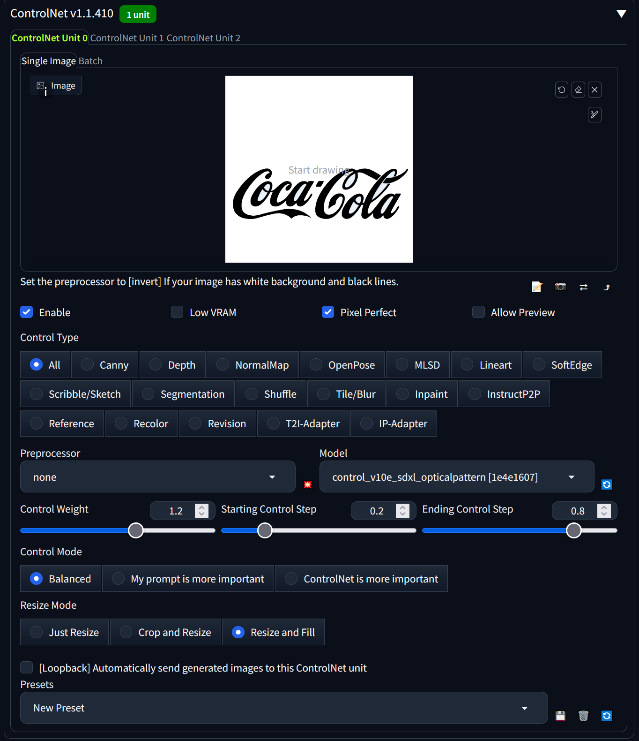Select the Canny control type
Screen dimensions: 639x741
(105, 364)
